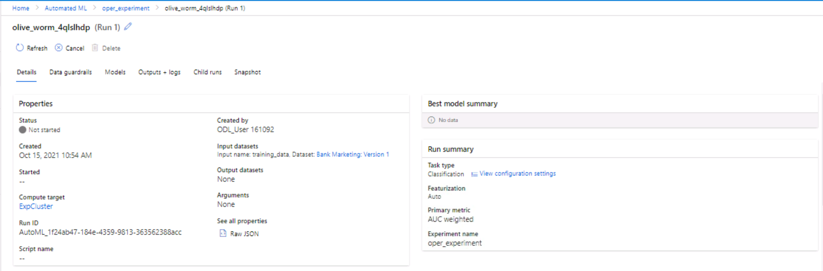Click the Raw JSON document icon

223,233
